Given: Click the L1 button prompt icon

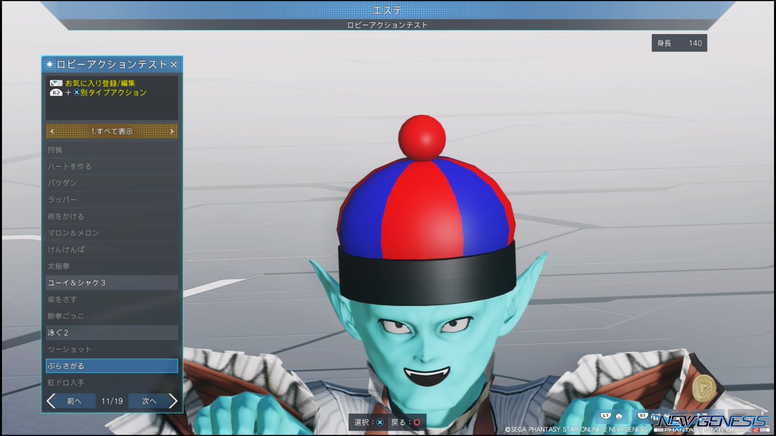Looking at the screenshot, I should (606, 415).
